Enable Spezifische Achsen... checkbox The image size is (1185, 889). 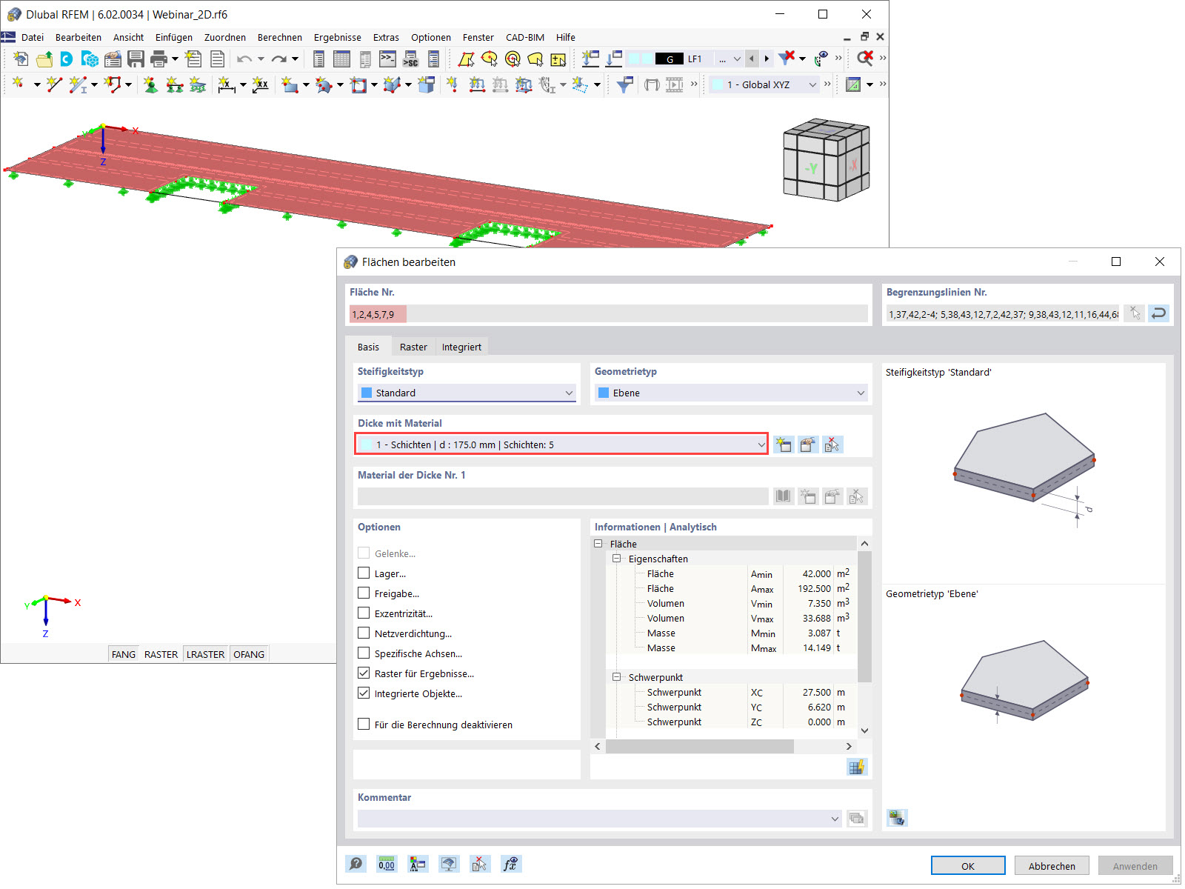pyautogui.click(x=364, y=653)
